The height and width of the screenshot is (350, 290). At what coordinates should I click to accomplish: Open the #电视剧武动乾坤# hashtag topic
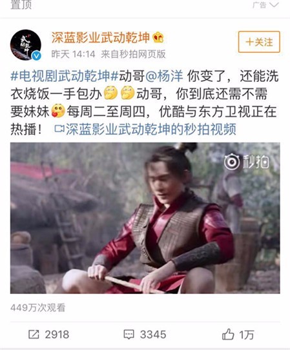(x=65, y=76)
